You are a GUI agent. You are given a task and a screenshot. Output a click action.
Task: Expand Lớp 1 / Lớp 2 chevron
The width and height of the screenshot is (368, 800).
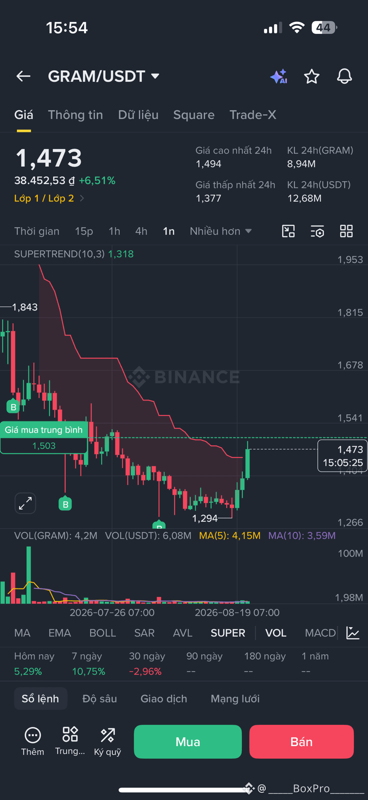click(x=82, y=198)
